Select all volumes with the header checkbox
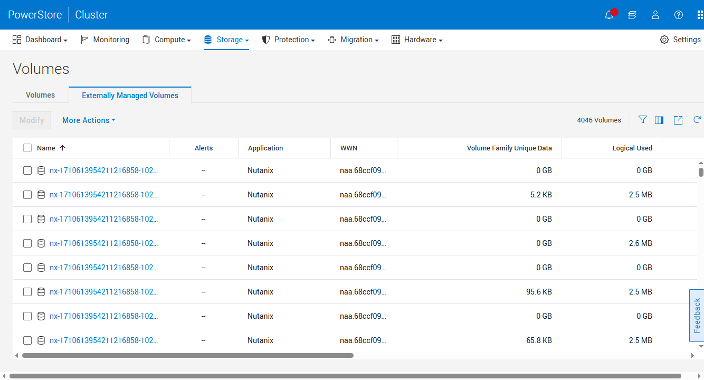 tap(27, 148)
